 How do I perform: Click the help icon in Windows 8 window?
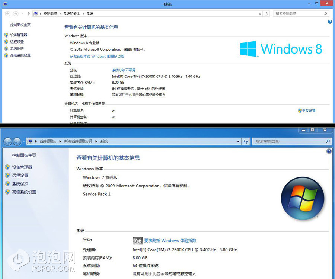(x=330, y=22)
